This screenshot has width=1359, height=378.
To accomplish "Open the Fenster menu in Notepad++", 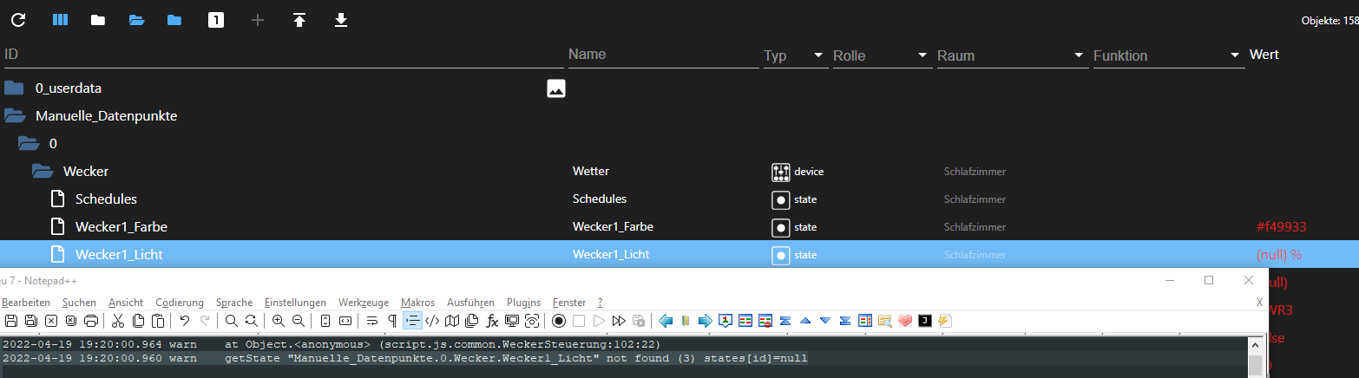I will pos(569,303).
